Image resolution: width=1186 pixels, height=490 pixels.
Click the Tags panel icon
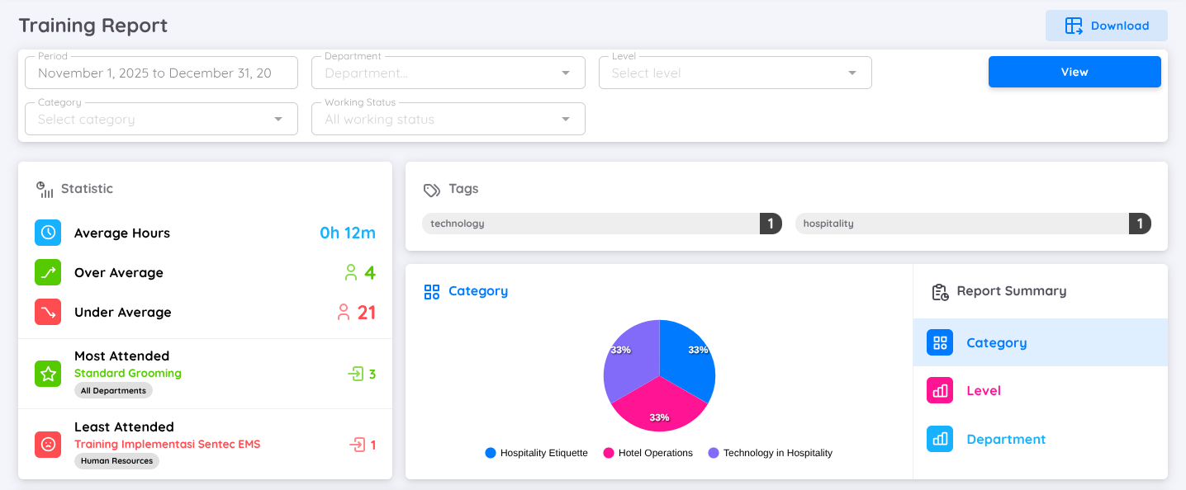pyautogui.click(x=430, y=189)
